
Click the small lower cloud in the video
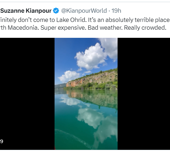click(x=69, y=76)
